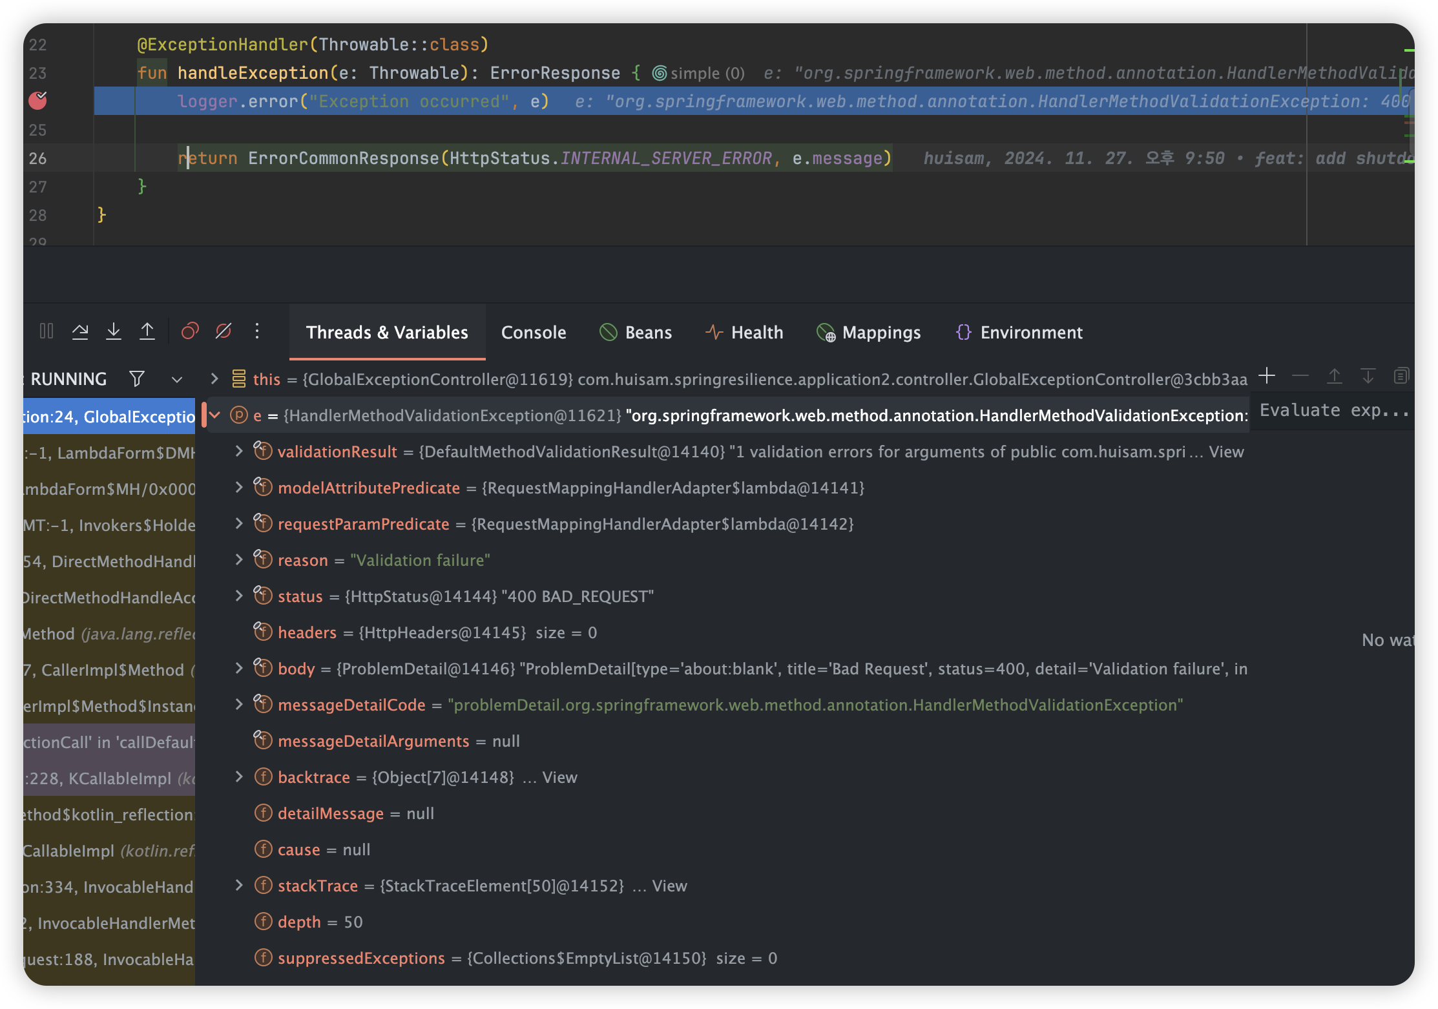This screenshot has height=1009, width=1438.
Task: Click the Step Into arrow icon
Action: (x=114, y=331)
